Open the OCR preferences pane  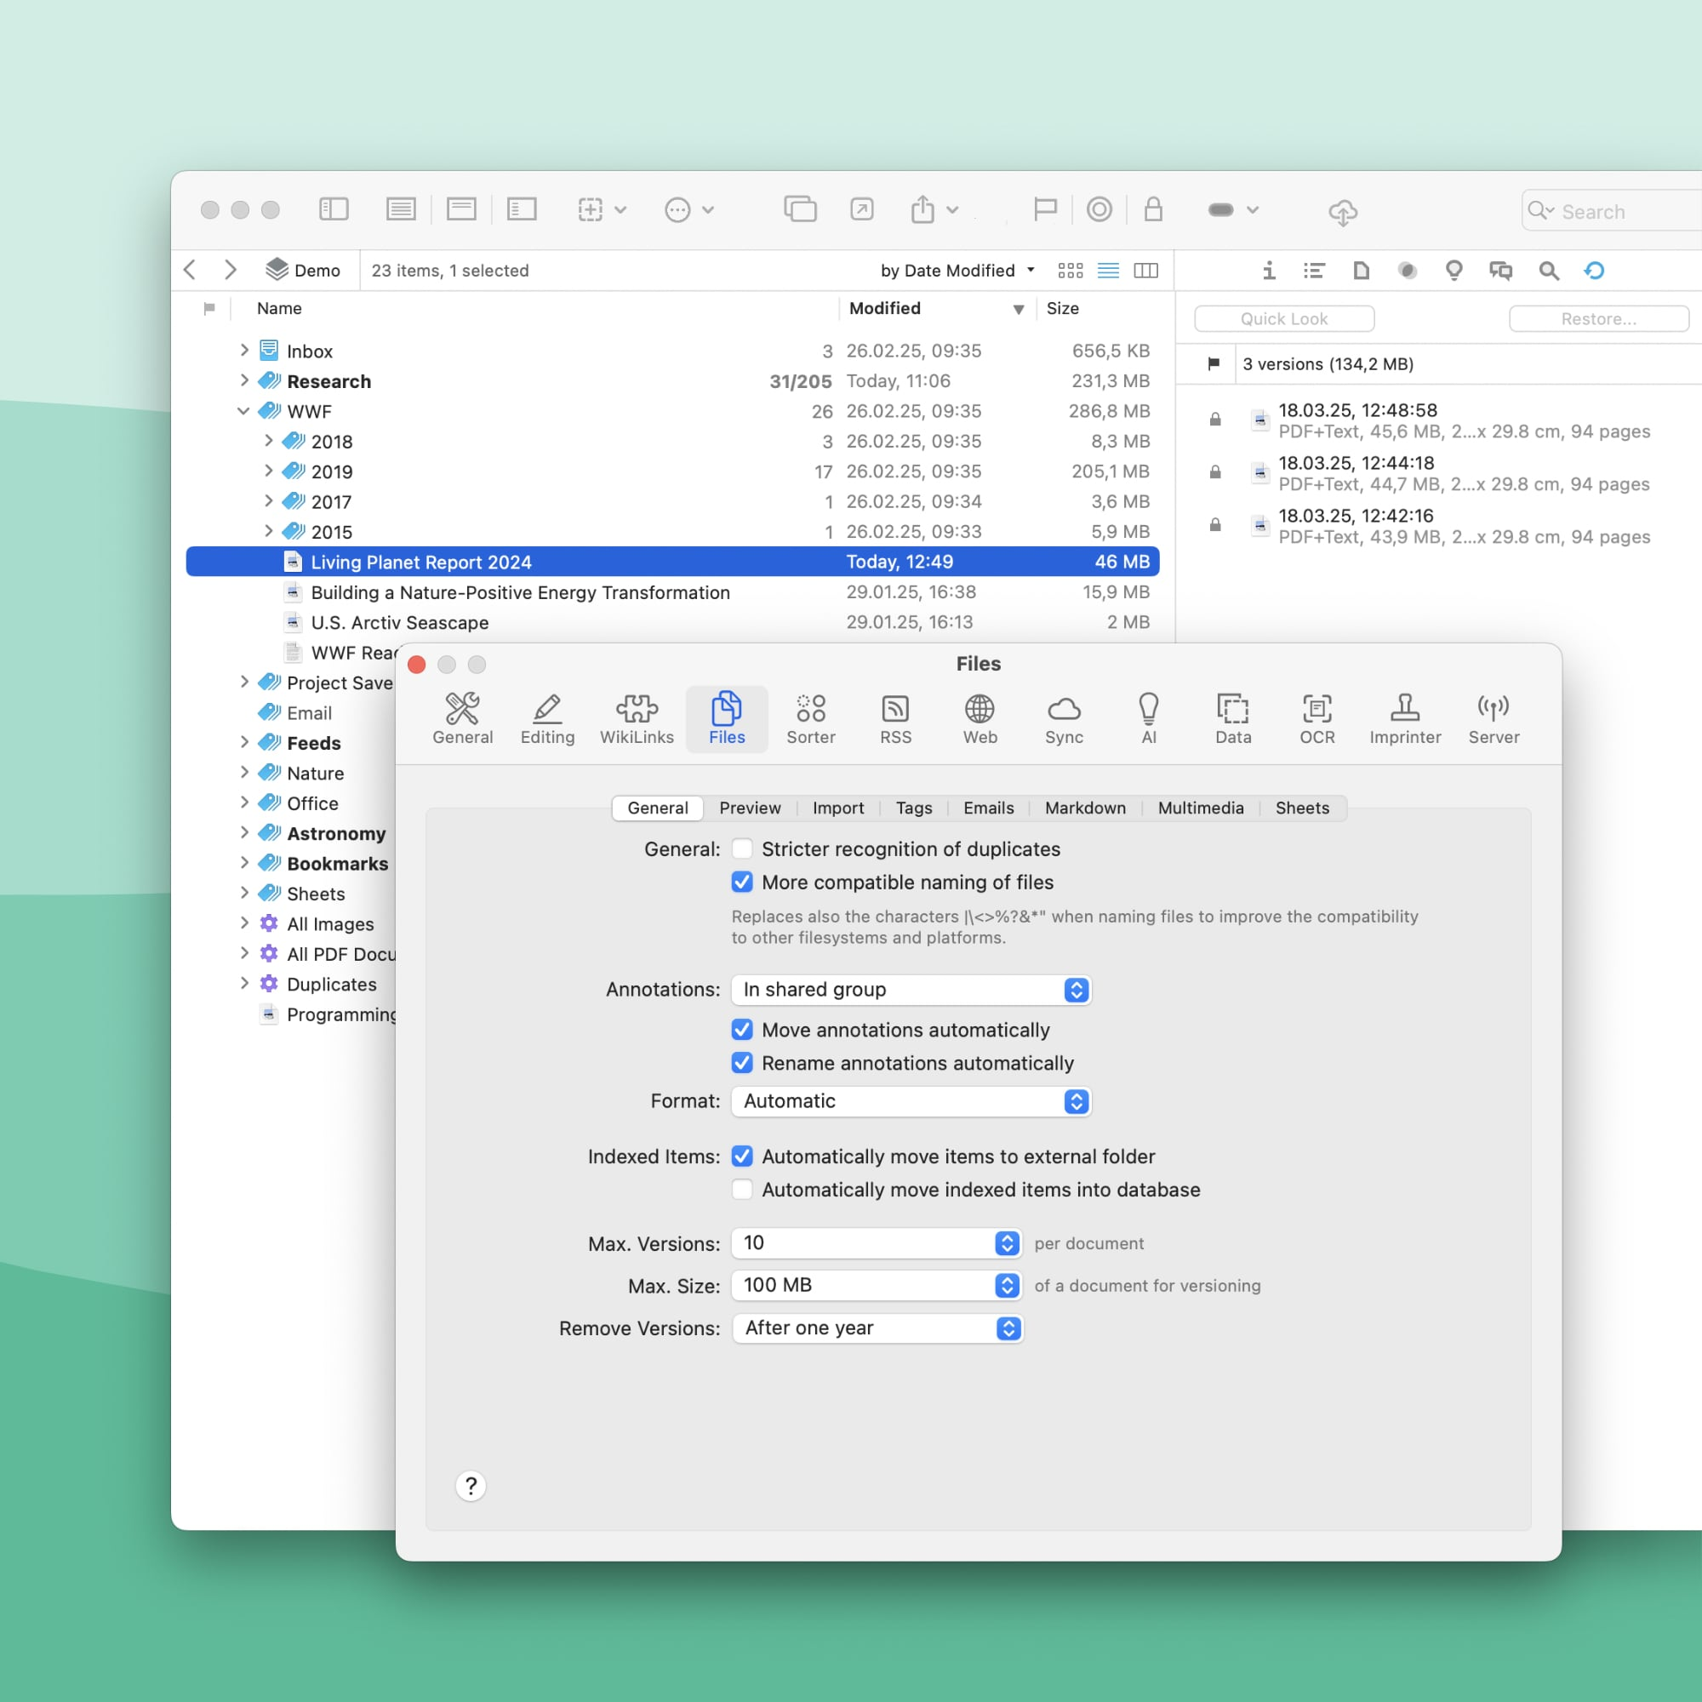[1317, 719]
